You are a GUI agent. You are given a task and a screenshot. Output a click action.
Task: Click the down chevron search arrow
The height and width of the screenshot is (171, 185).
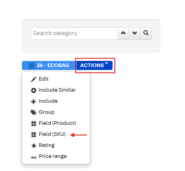click(x=135, y=33)
